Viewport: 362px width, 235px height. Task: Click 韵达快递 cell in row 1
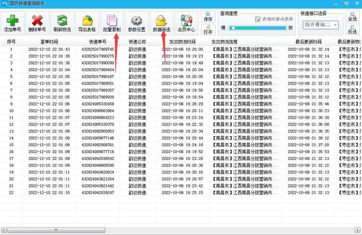click(137, 49)
